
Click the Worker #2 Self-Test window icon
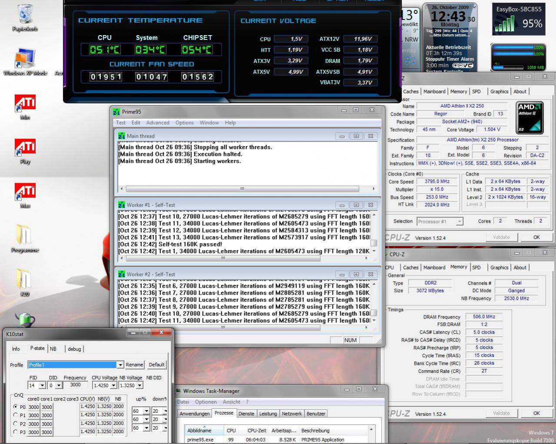tap(122, 274)
